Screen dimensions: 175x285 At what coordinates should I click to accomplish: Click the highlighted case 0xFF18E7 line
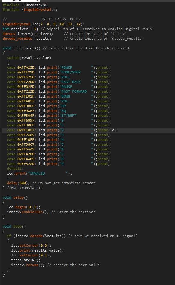[88, 130]
